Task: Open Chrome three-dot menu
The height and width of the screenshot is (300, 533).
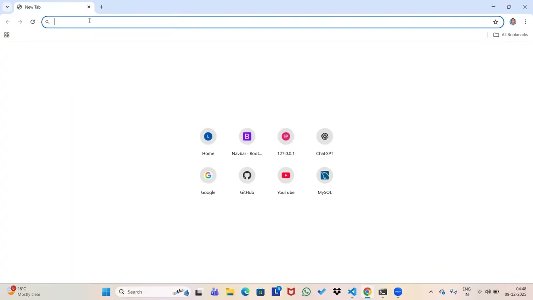Action: (x=525, y=22)
